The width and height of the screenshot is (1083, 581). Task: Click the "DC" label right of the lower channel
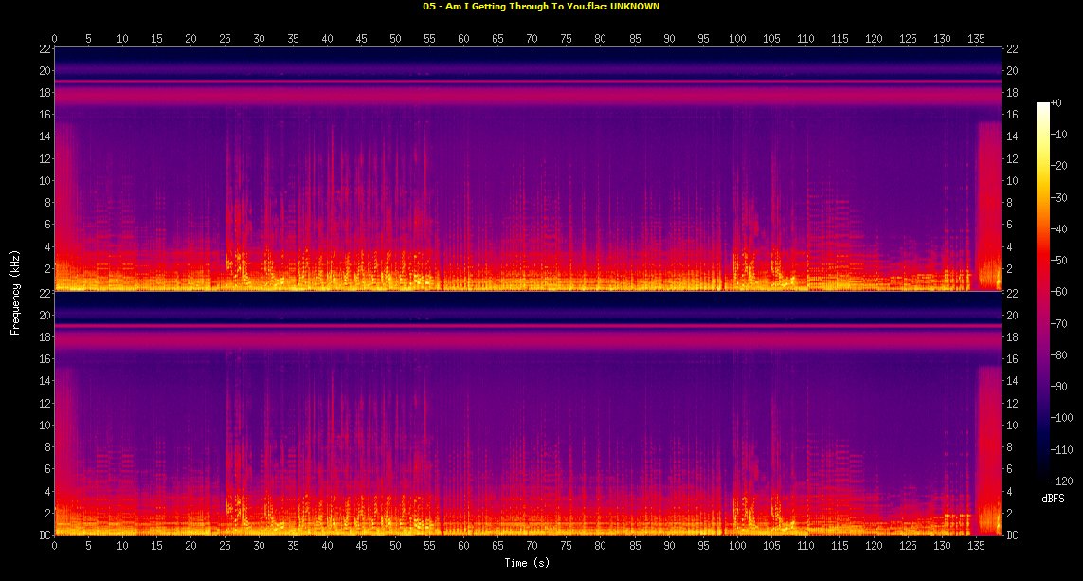click(x=1012, y=536)
